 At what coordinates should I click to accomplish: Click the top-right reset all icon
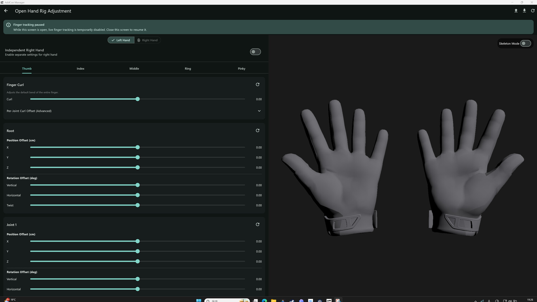(x=533, y=11)
